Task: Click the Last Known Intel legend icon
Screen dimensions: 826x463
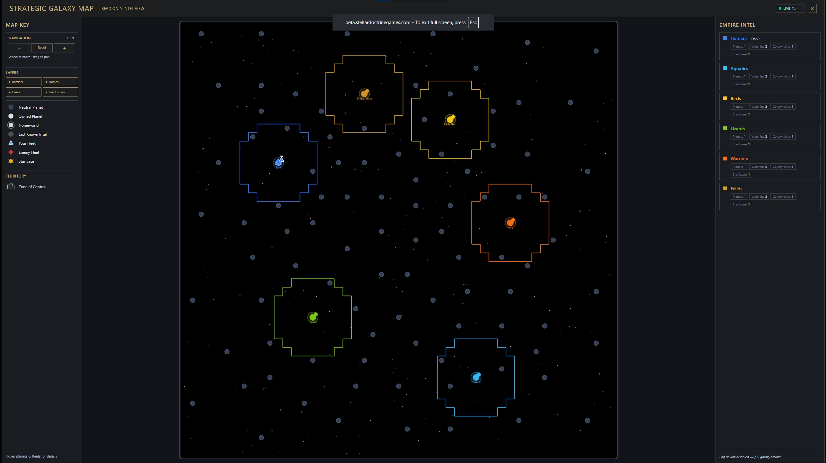Action: click(11, 134)
